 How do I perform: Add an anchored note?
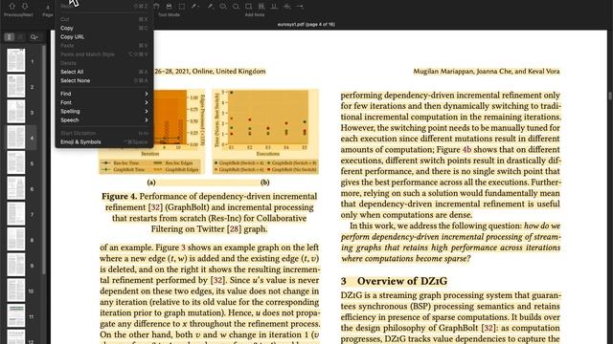pyautogui.click(x=223, y=7)
